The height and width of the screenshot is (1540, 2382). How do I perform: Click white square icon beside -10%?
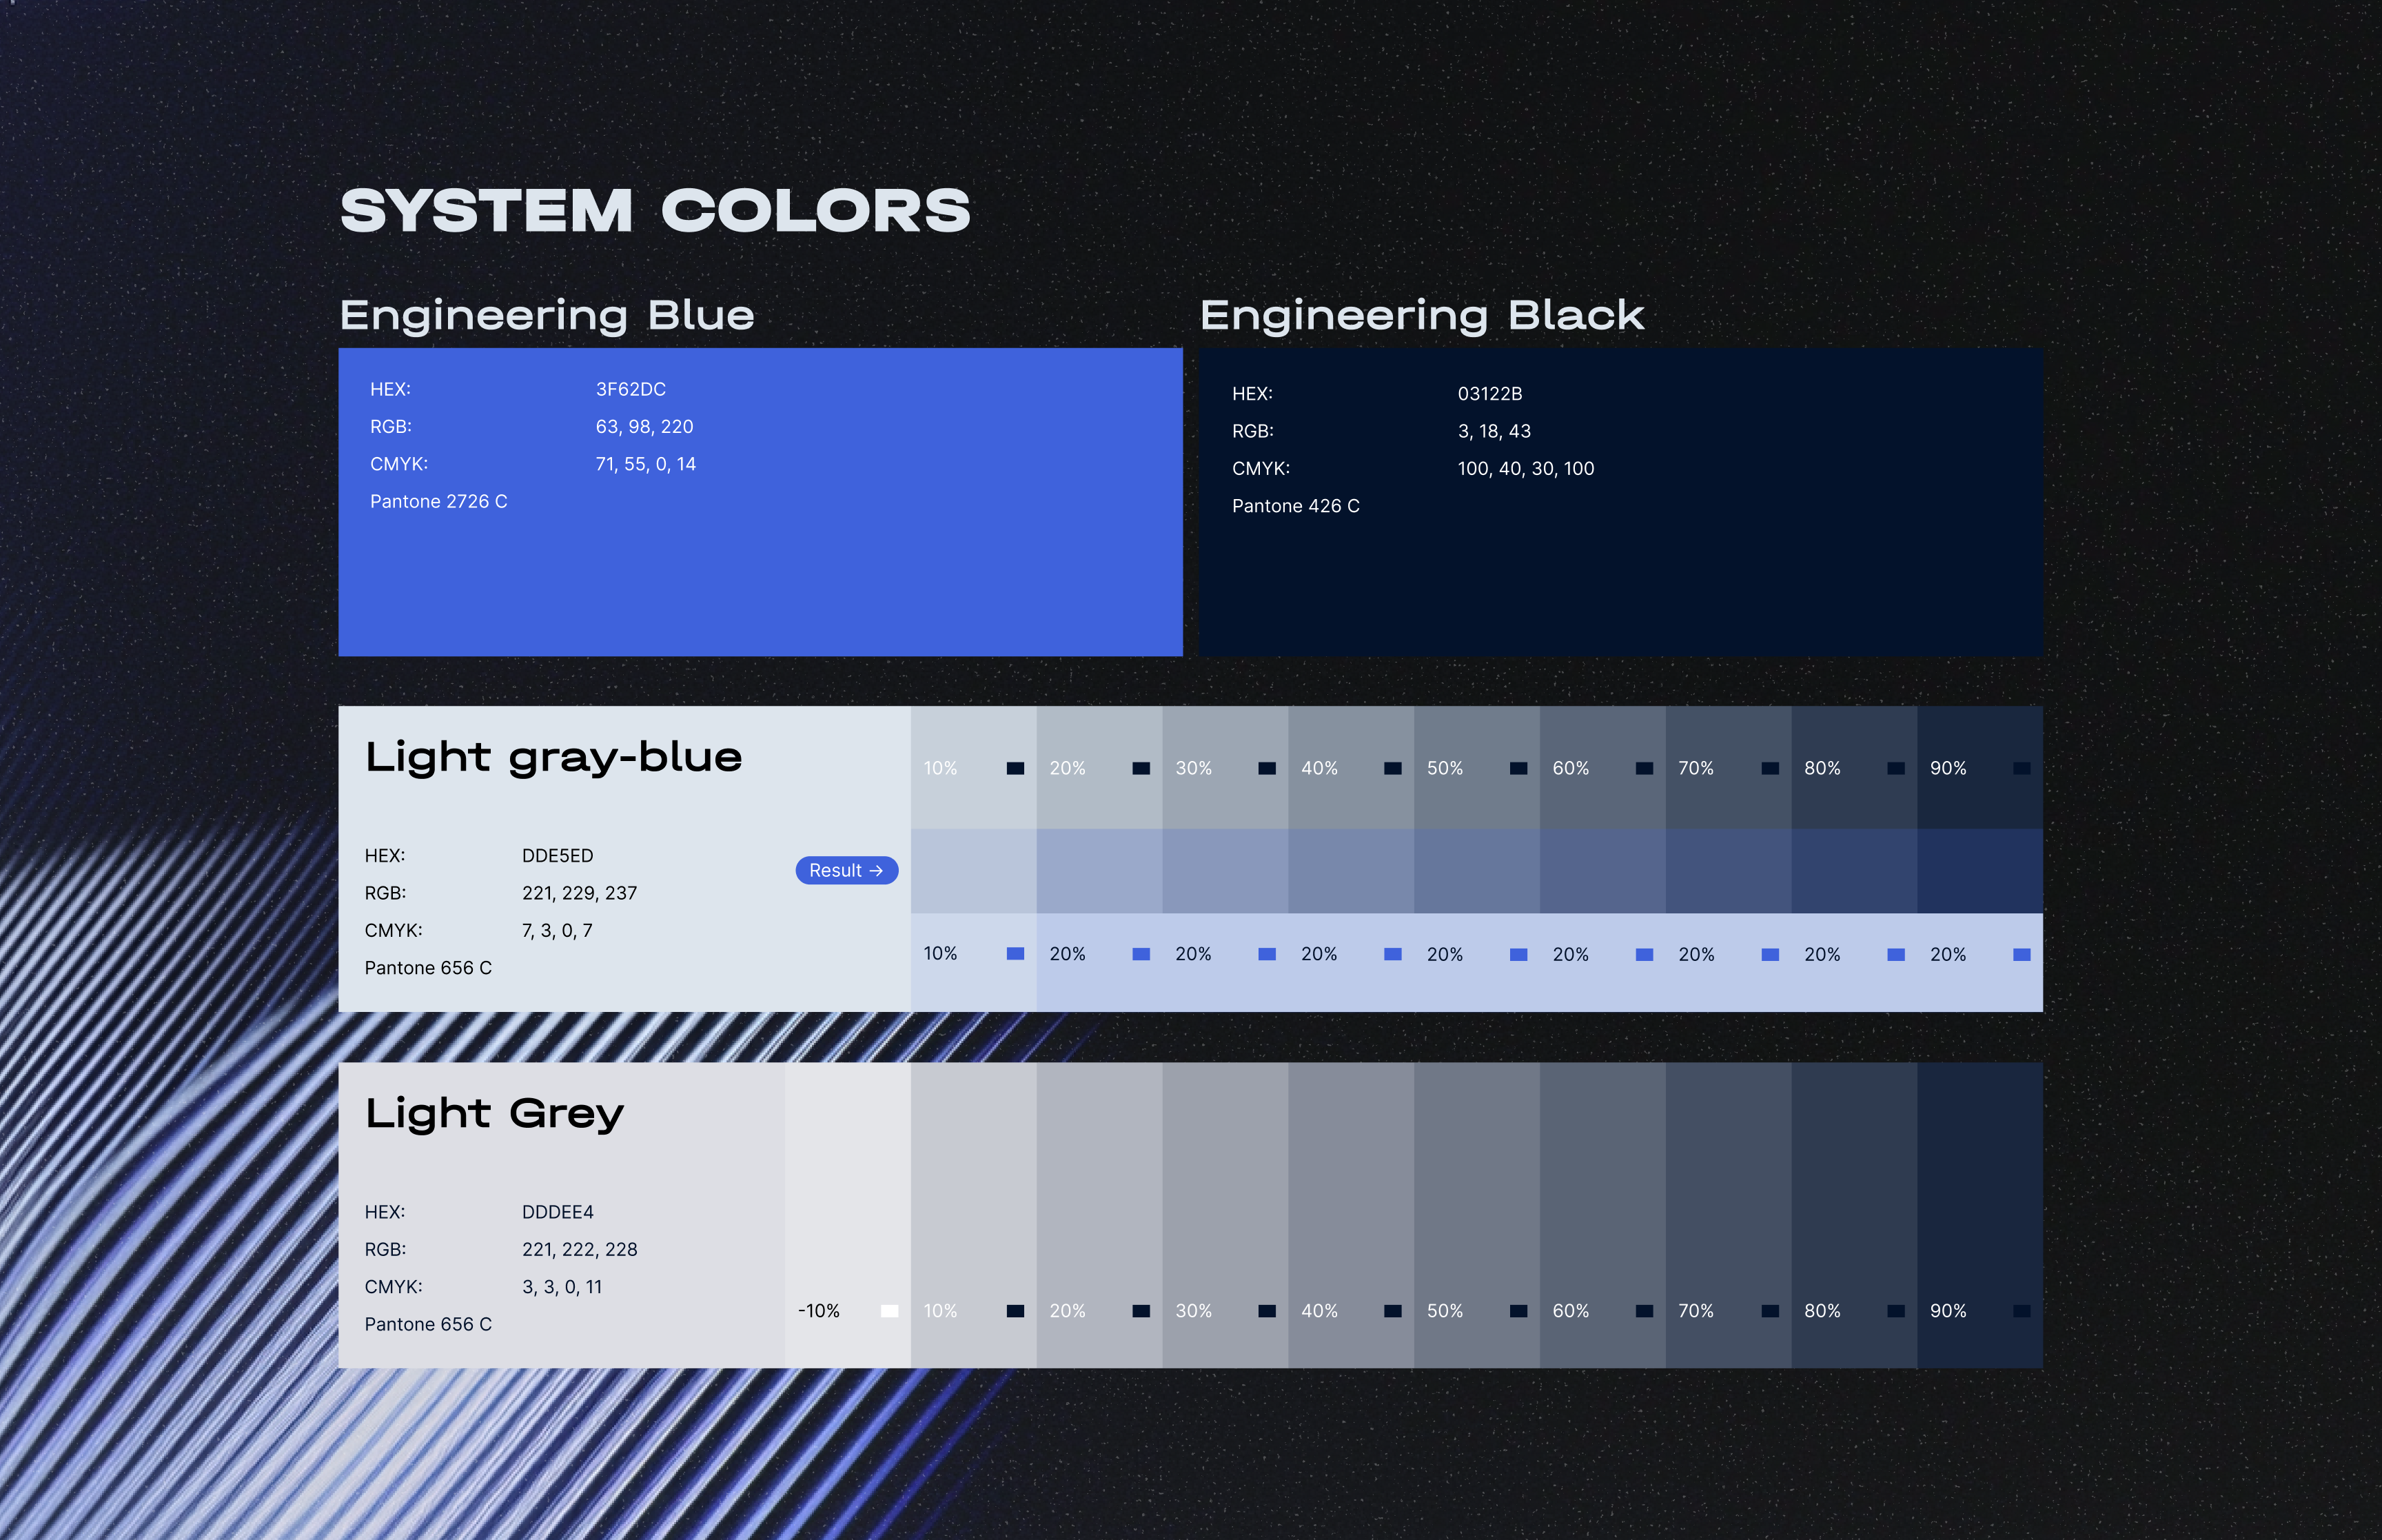888,1311
